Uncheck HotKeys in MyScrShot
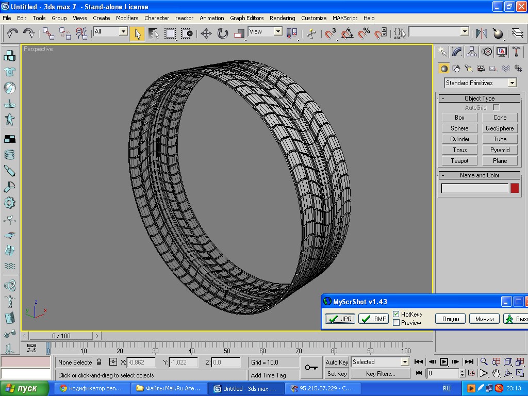Screen dimensions: 528x396 [396, 314]
